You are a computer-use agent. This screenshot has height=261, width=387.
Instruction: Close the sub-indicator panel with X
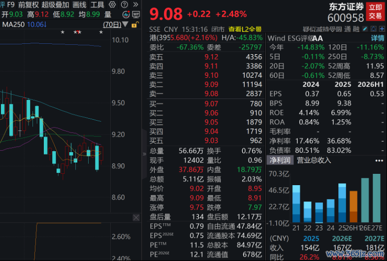click(136, 218)
